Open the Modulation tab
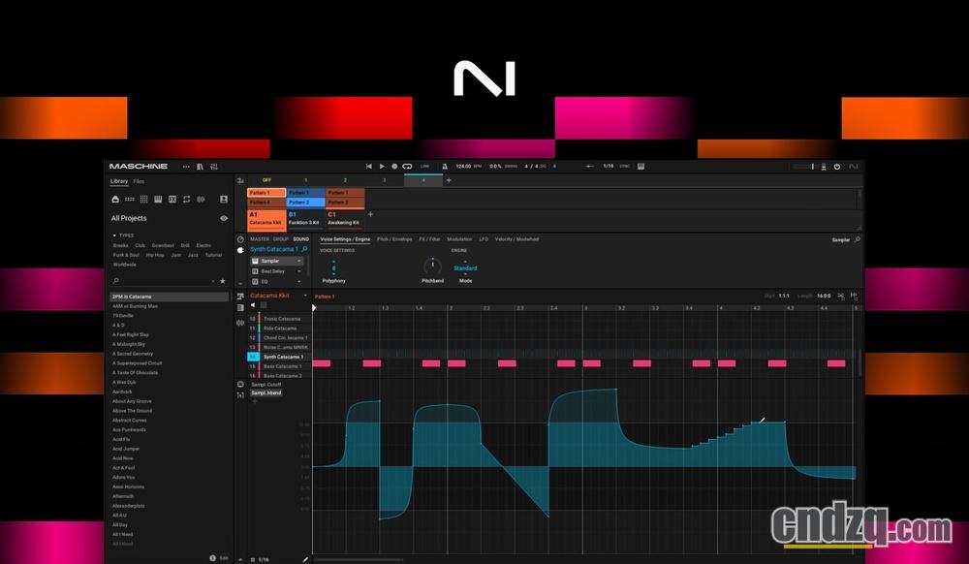969x564 pixels. click(459, 239)
